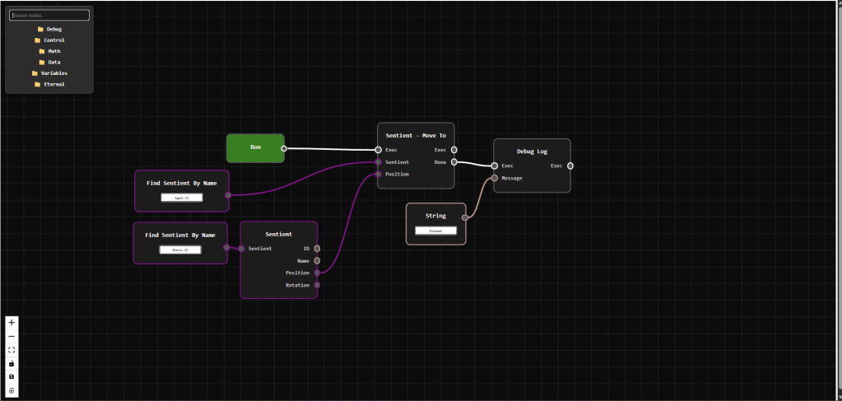Select the Data category
The height and width of the screenshot is (401, 842).
click(x=49, y=62)
